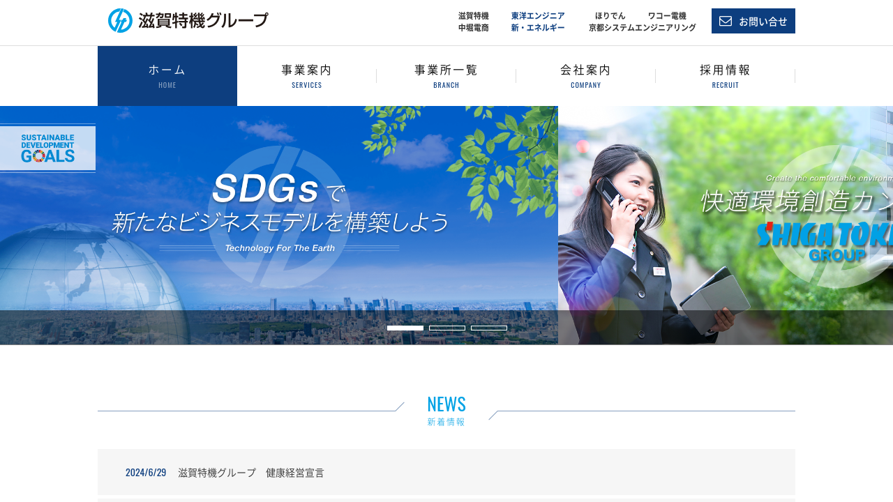Open the 会社案内 Company menu
Viewport: 893px width, 502px height.
pyautogui.click(x=586, y=76)
